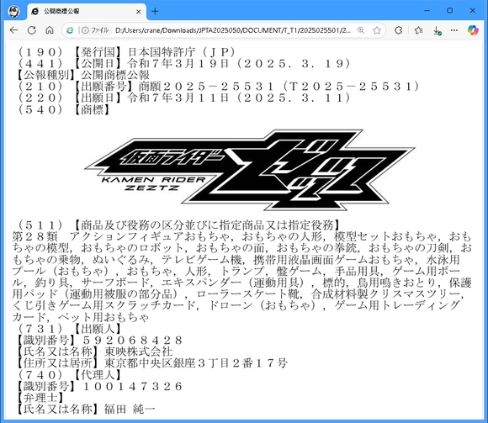The width and height of the screenshot is (488, 423).
Task: Click the 【出願日】令和7年3月11日 line
Action: (x=183, y=98)
